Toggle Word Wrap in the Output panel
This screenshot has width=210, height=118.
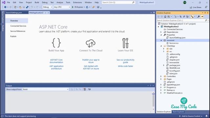pos(89,89)
